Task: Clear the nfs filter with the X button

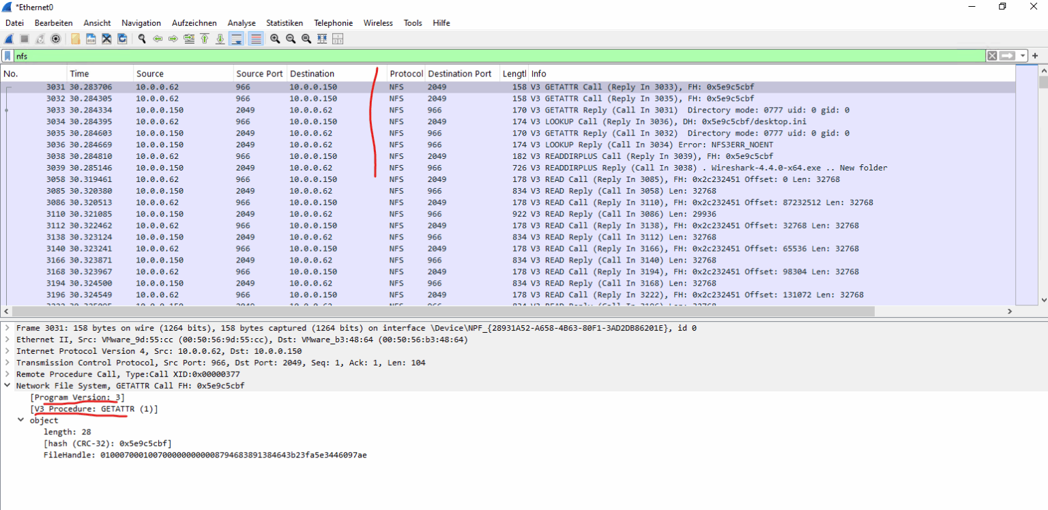Action: point(991,55)
